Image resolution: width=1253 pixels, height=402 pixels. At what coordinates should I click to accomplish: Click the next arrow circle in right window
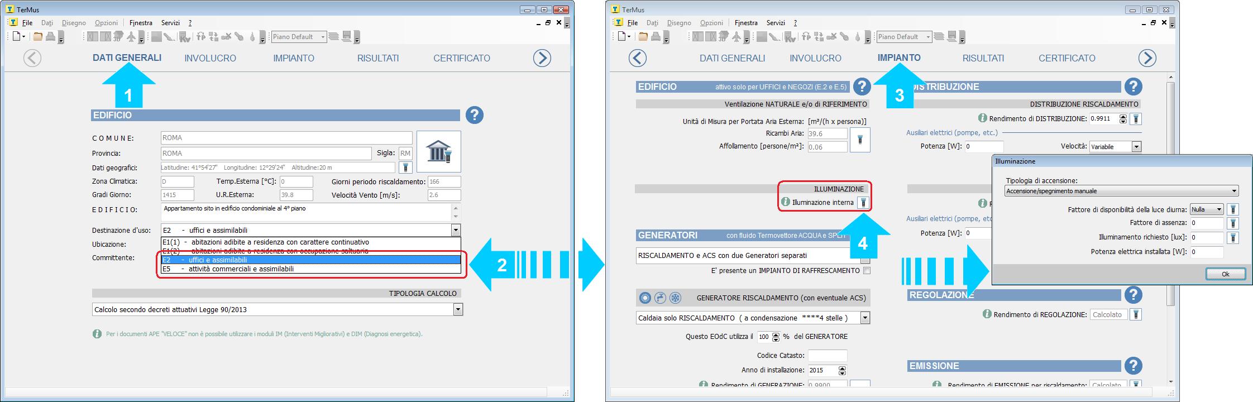(1147, 58)
